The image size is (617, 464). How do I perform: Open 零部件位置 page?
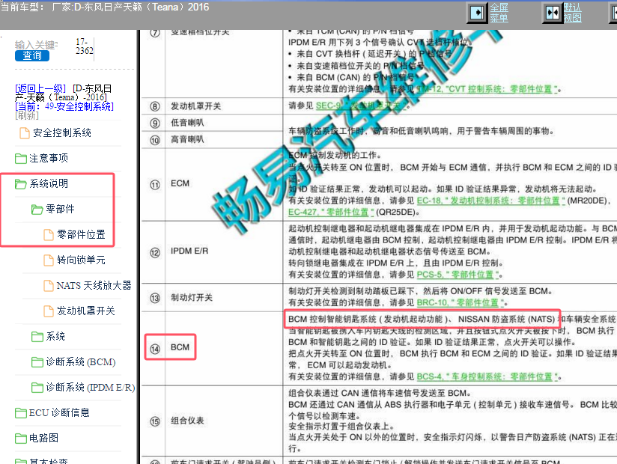[81, 234]
